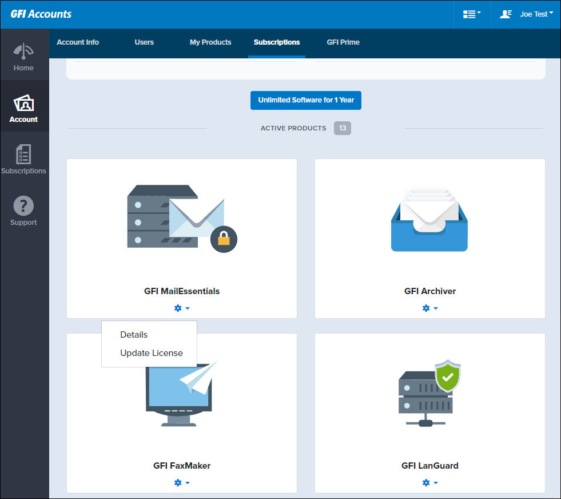Open gear dropdown under GFI Archiver
The width and height of the screenshot is (561, 499).
pos(429,308)
